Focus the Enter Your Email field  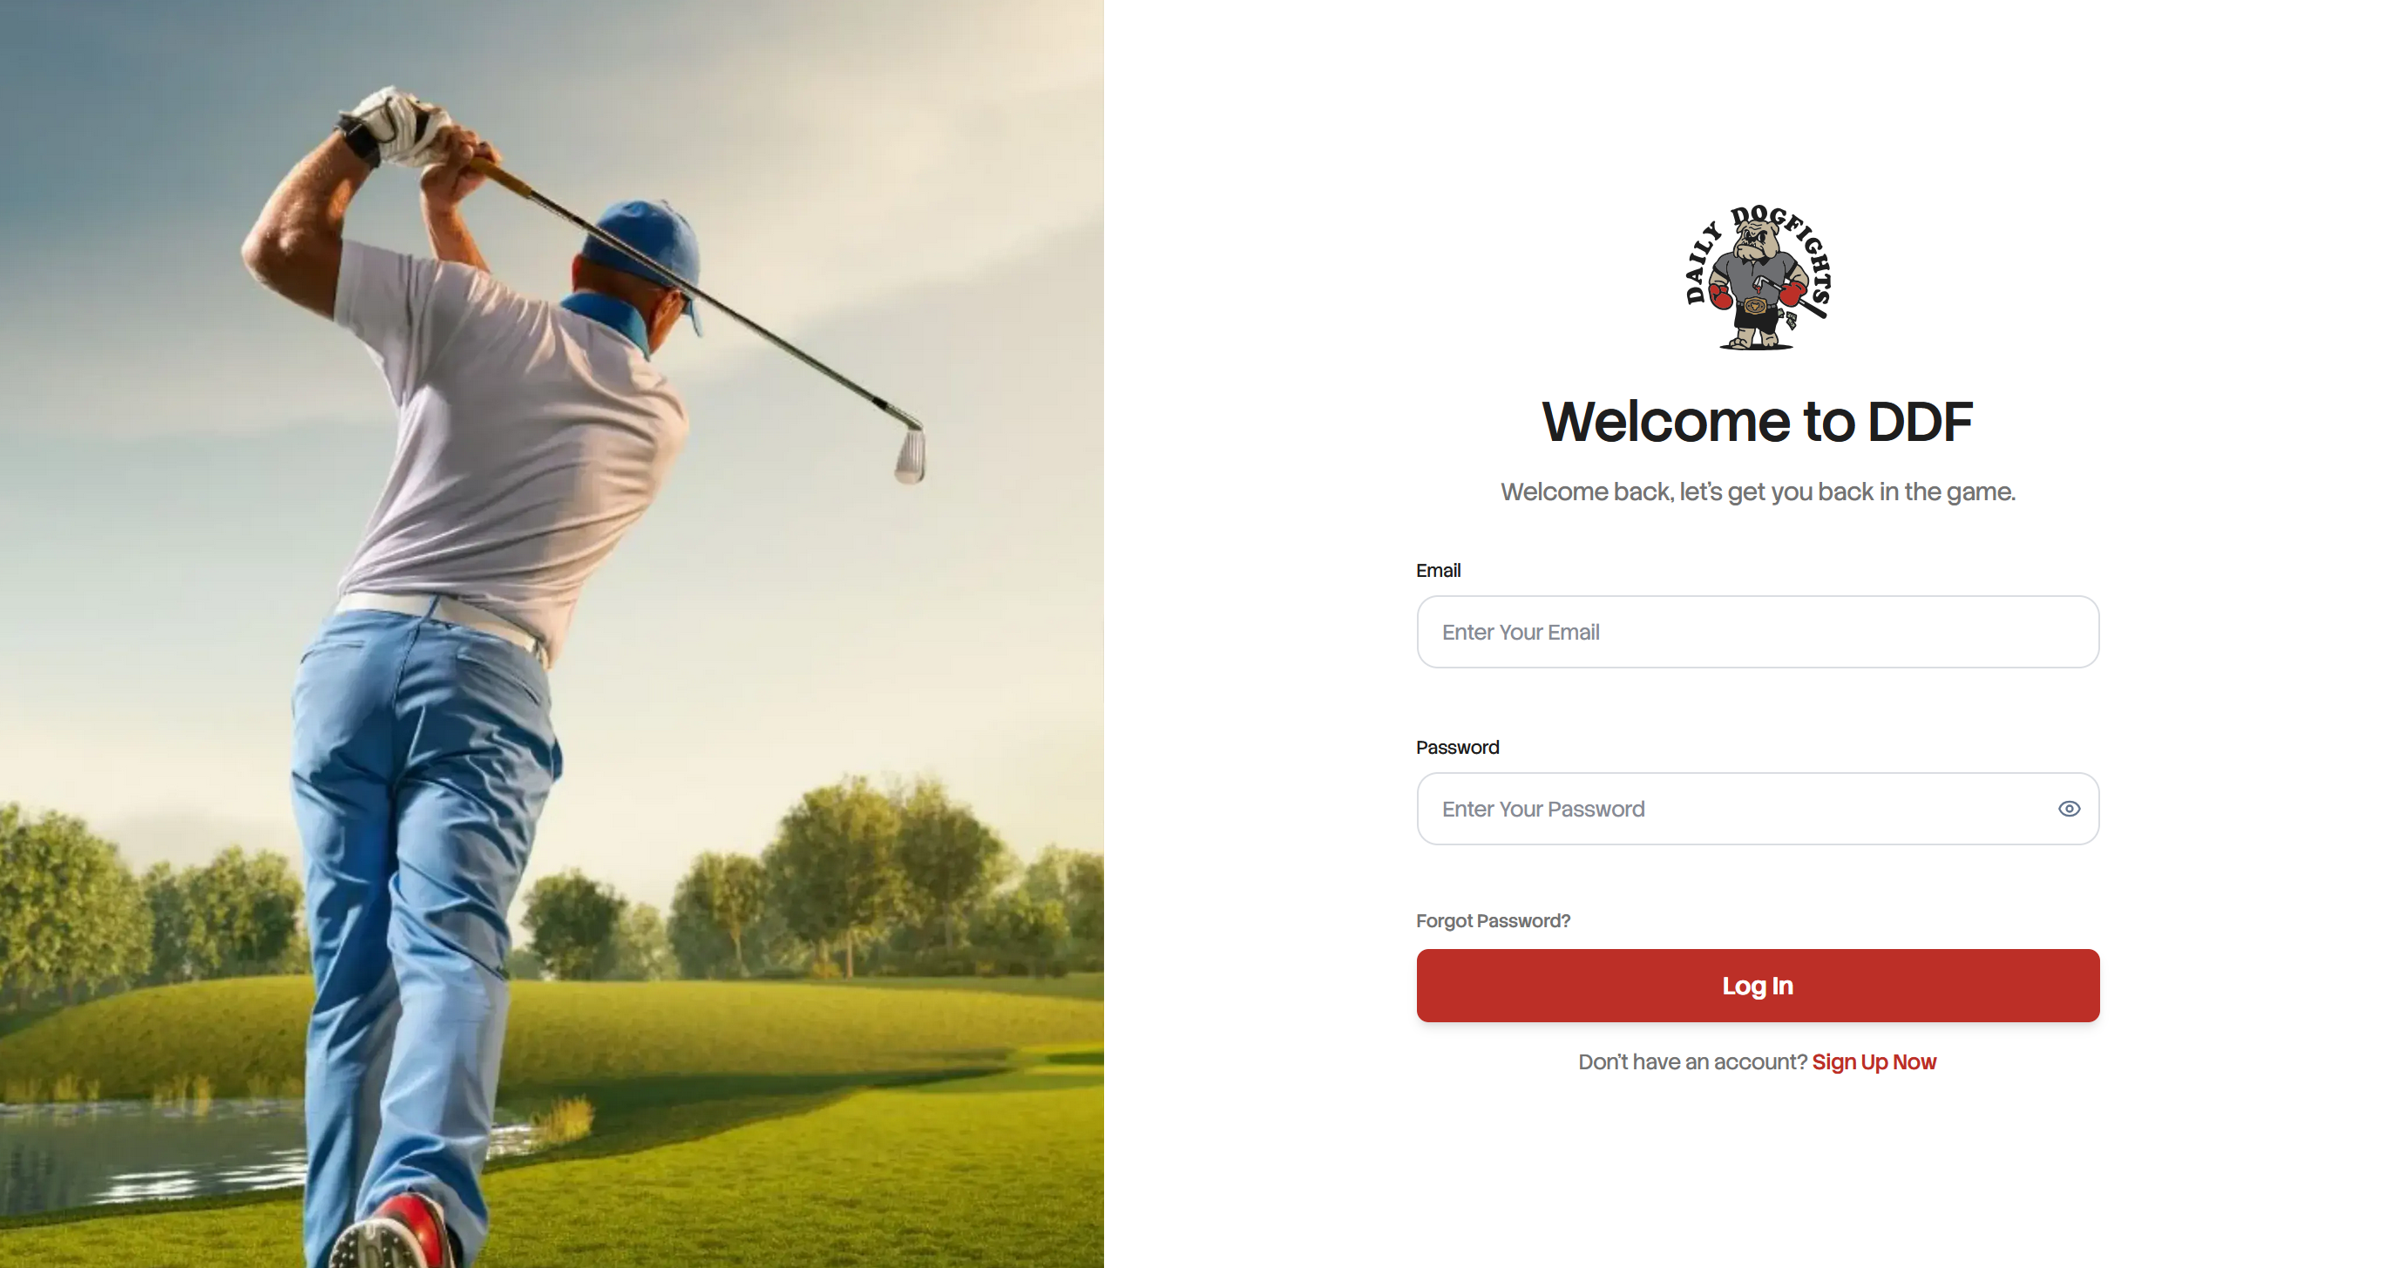(1758, 632)
